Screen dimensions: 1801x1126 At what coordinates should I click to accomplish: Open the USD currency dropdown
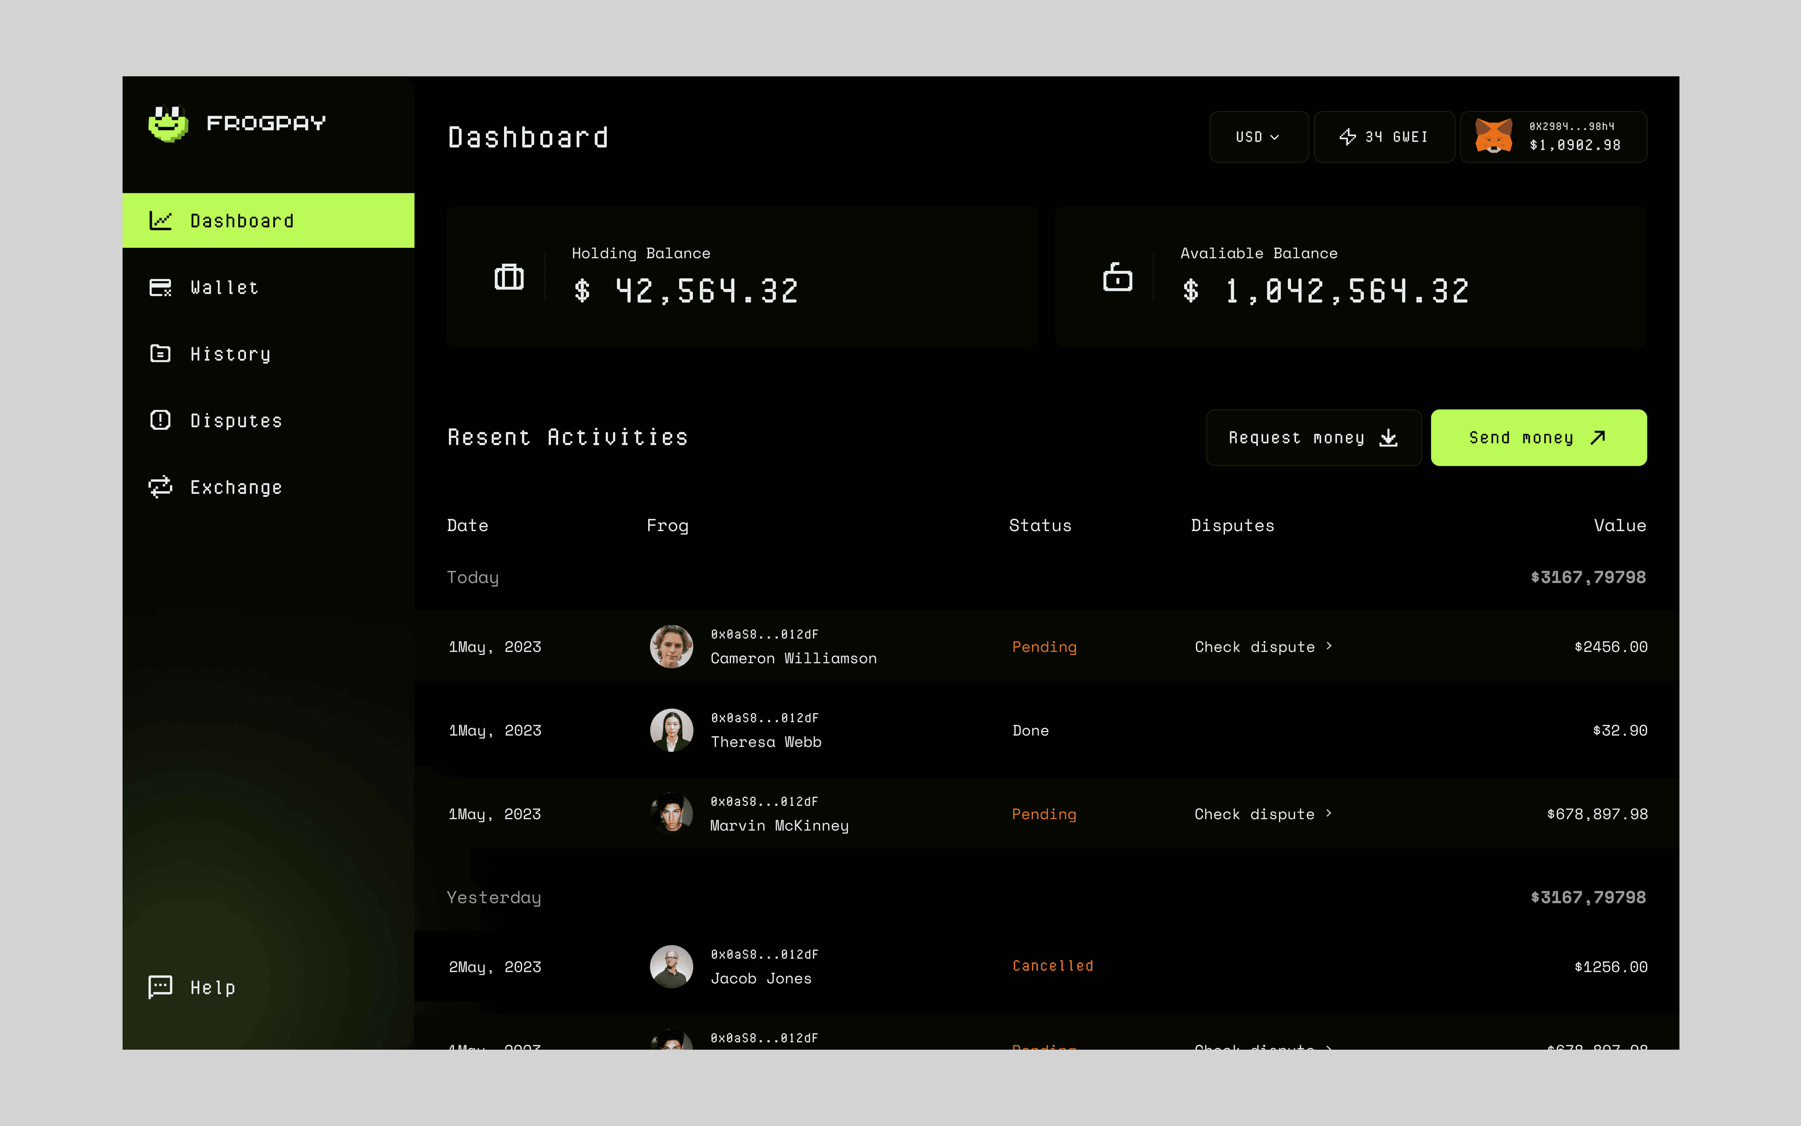(1258, 137)
